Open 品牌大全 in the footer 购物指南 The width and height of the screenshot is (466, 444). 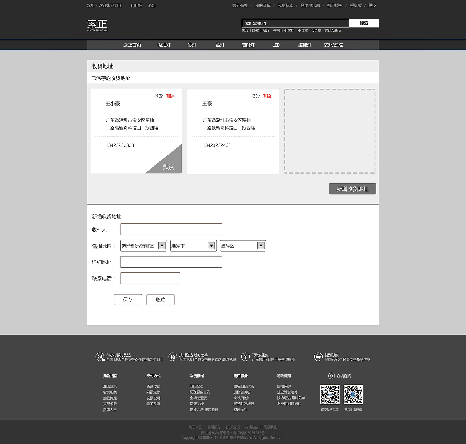[110, 410]
